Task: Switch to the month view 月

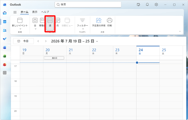Action: point(58,22)
